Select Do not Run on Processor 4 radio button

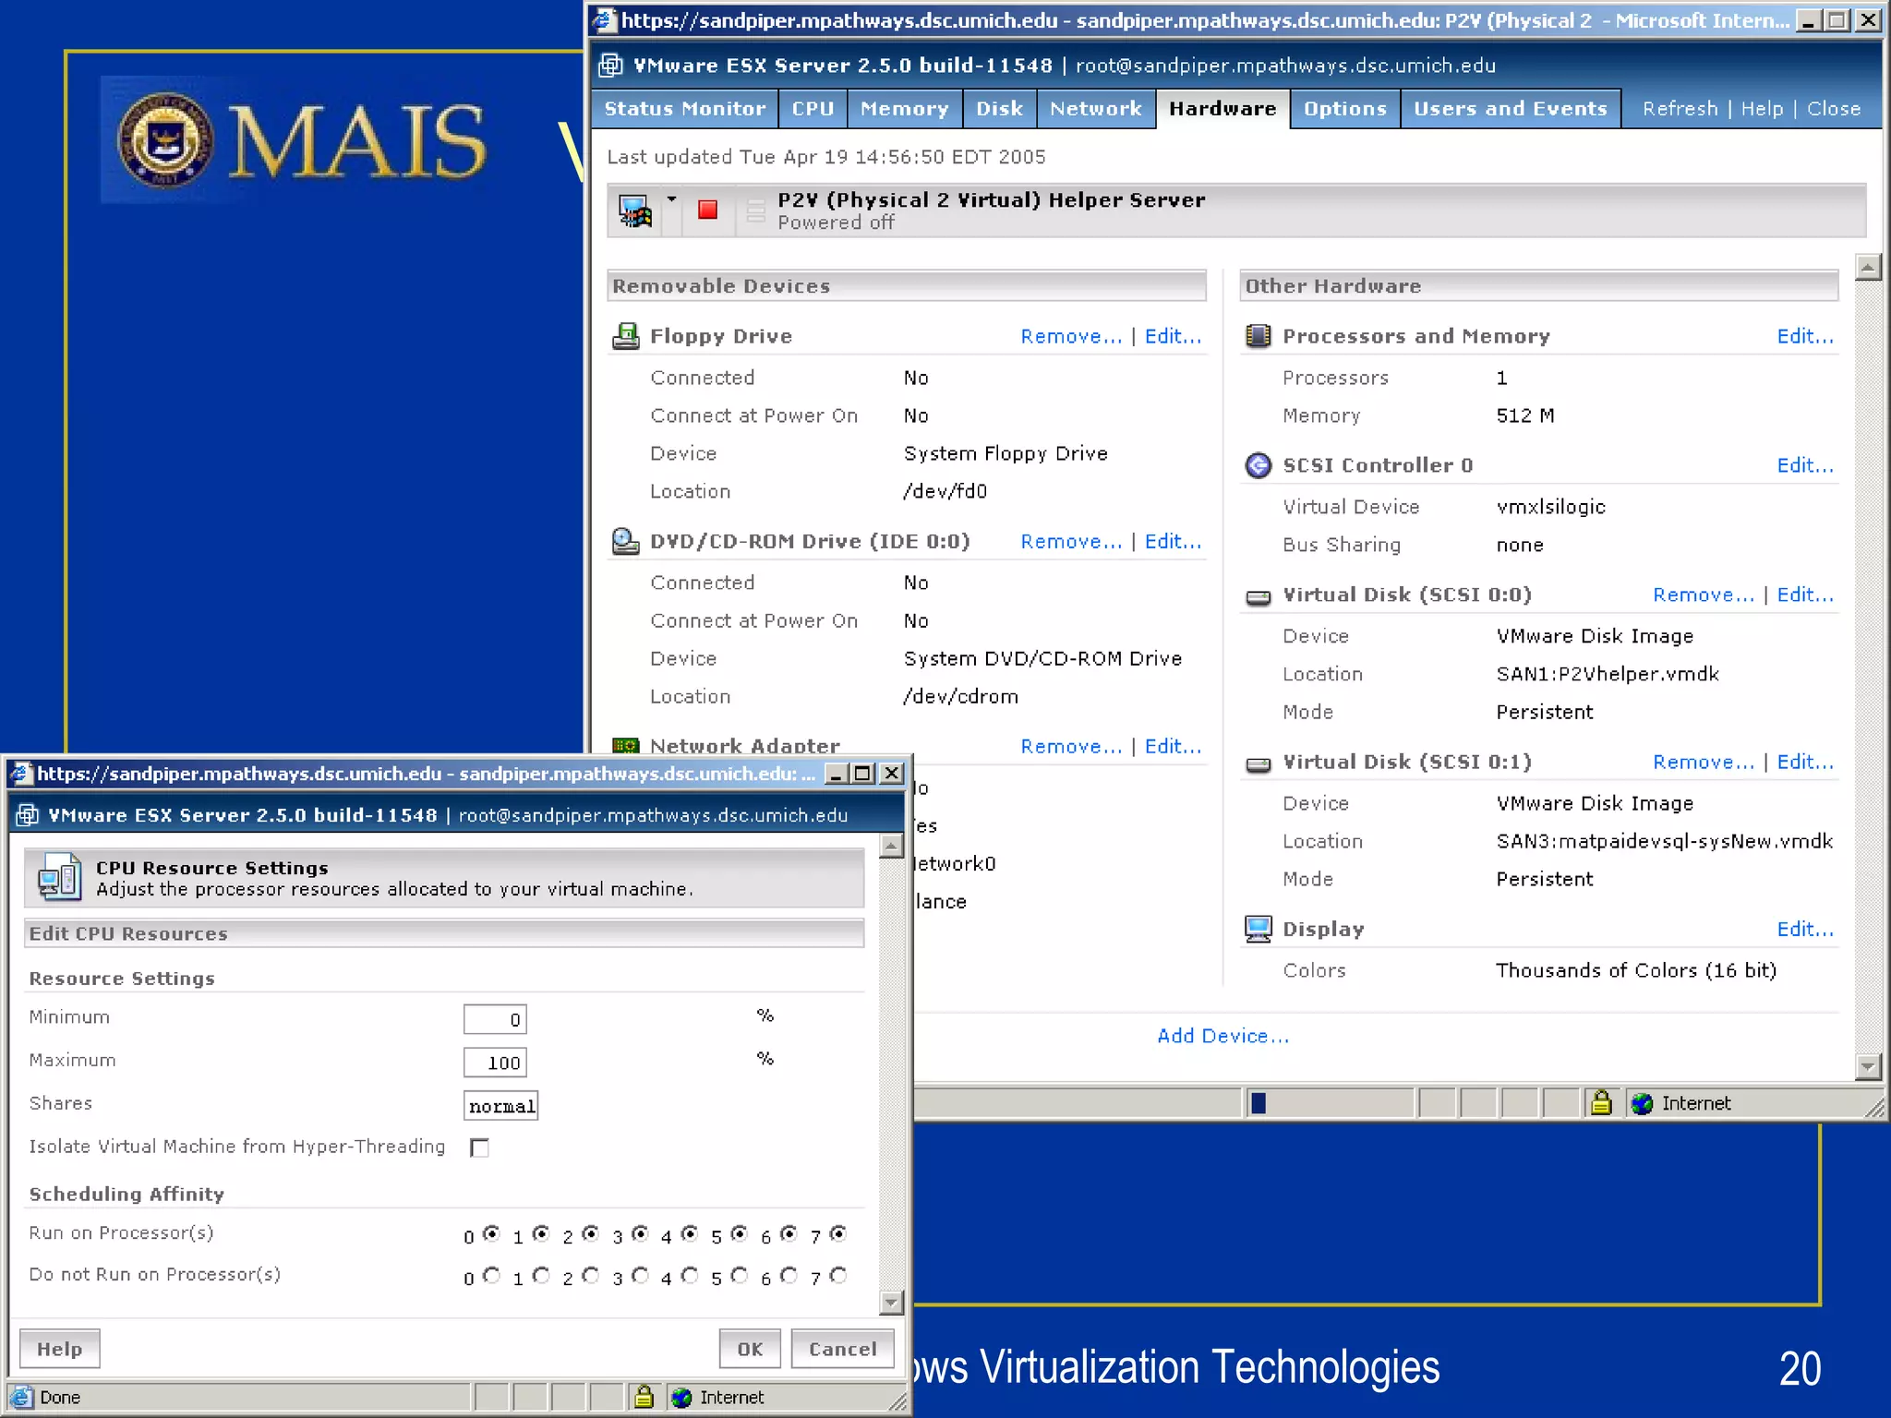690,1275
